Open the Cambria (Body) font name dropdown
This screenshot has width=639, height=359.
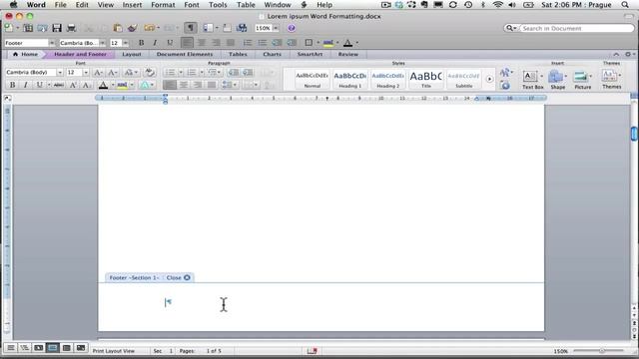60,73
